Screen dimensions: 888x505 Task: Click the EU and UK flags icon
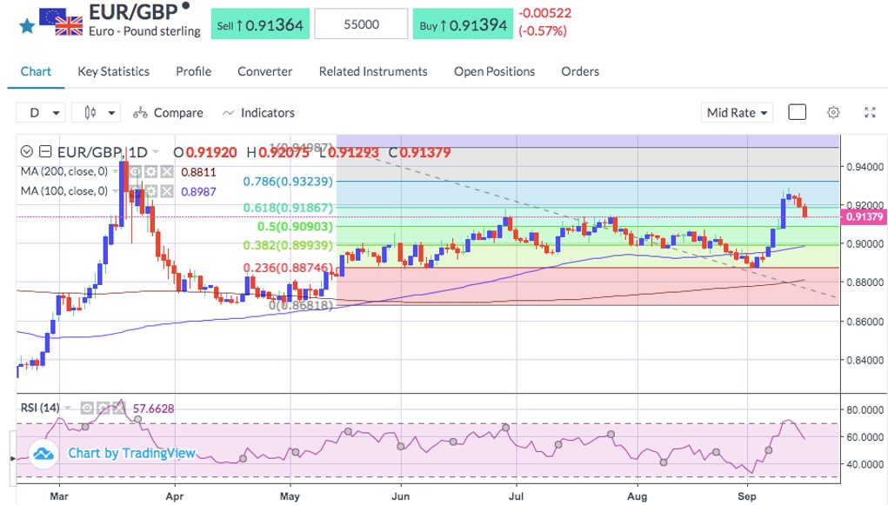61,22
